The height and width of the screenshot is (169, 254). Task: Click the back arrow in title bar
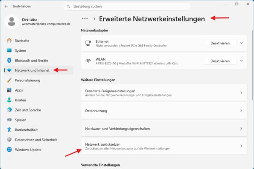click(x=6, y=6)
